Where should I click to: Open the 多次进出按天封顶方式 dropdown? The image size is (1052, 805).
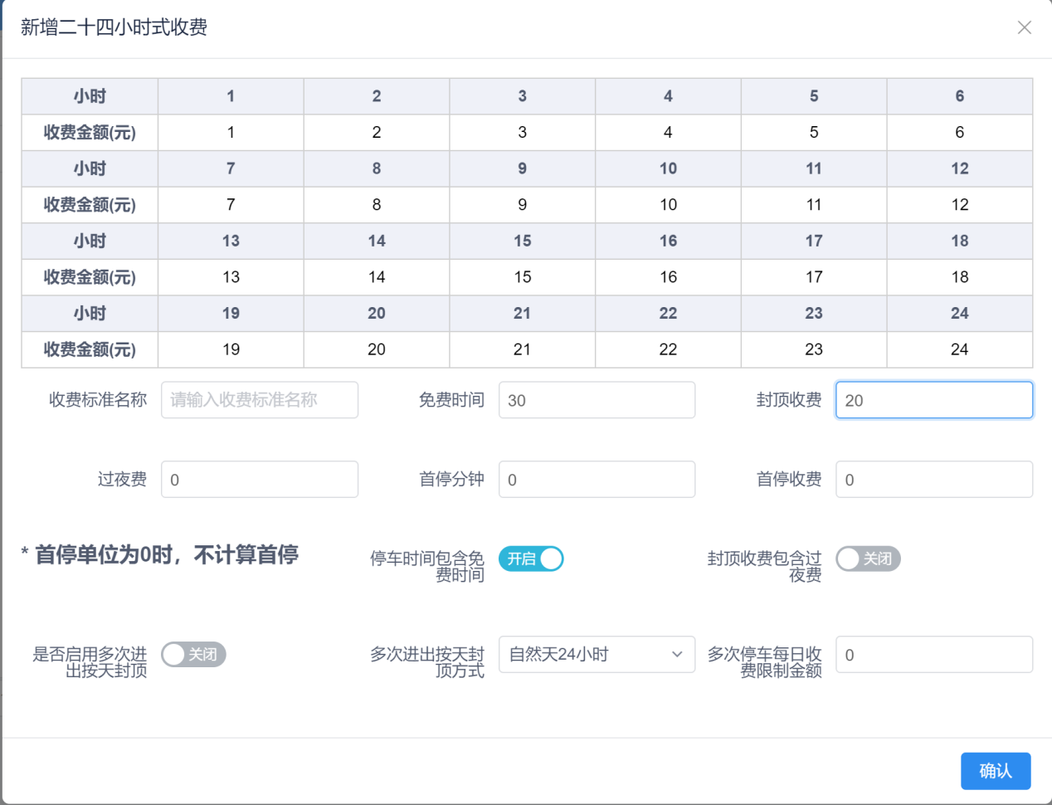coord(597,655)
